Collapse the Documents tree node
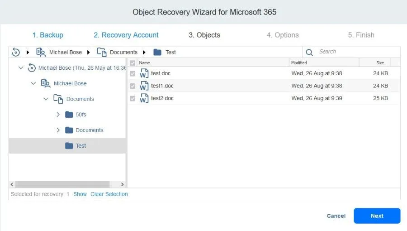The image size is (407, 231). click(x=46, y=99)
